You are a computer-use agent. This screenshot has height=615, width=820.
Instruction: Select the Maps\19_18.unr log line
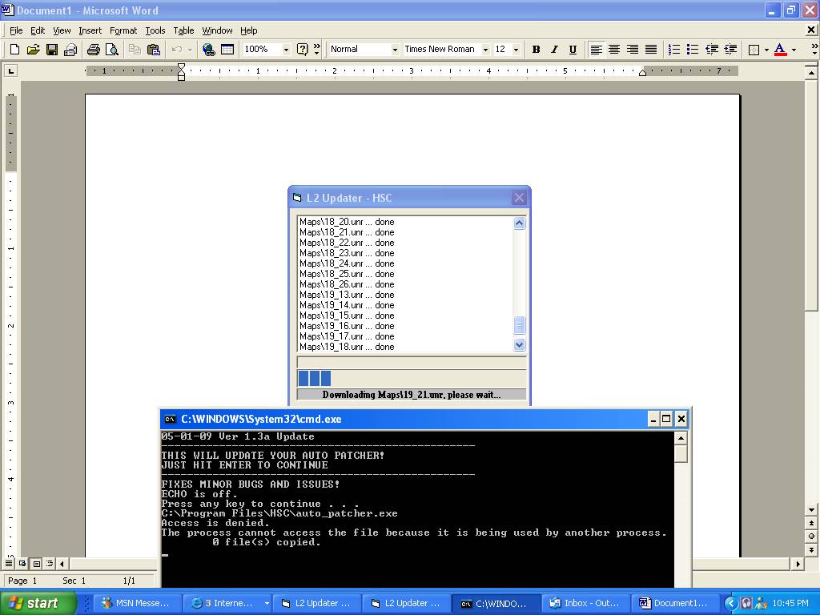[347, 347]
